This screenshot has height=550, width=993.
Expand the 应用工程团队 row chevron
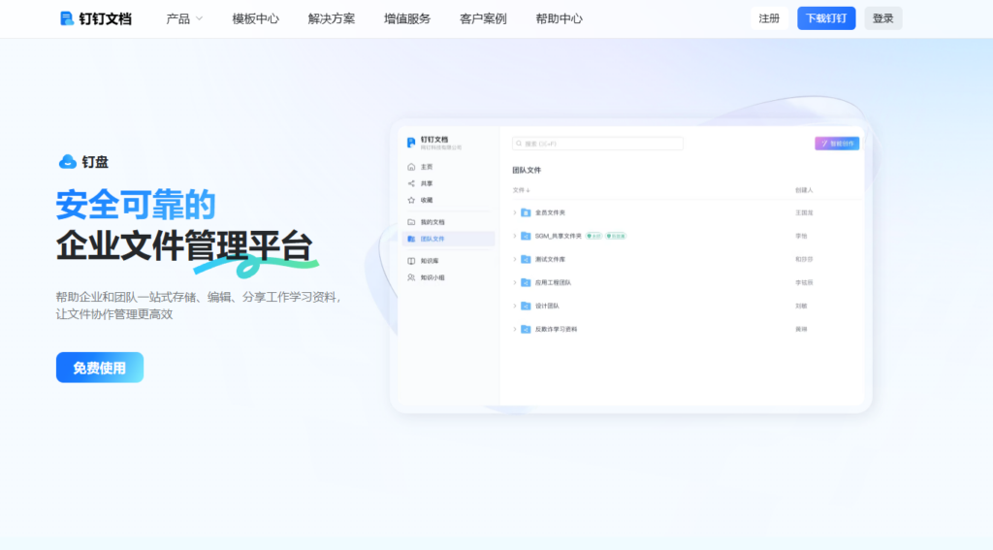click(x=514, y=282)
